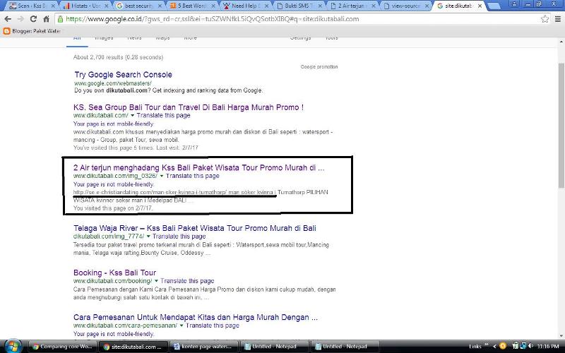Switch to the Need Help tab
The width and height of the screenshot is (565, 353).
[245, 6]
